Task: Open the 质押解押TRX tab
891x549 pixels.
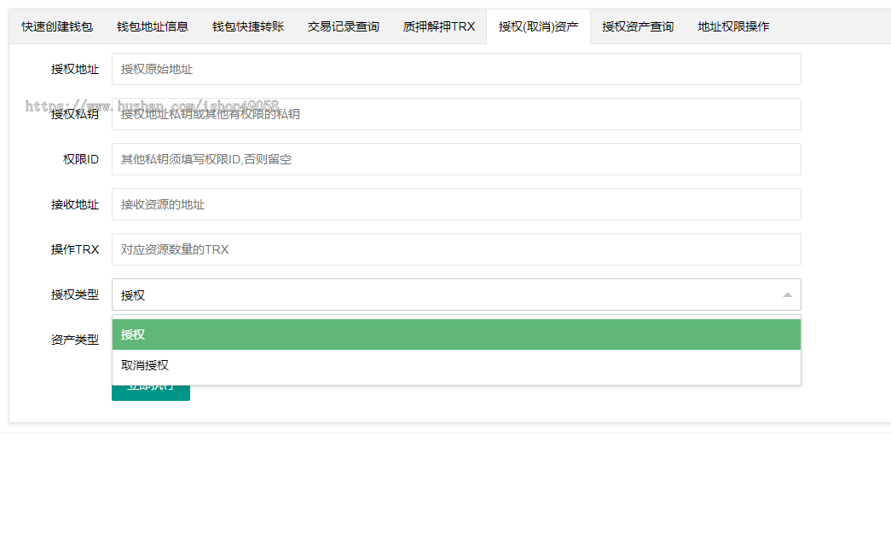Action: pos(439,26)
